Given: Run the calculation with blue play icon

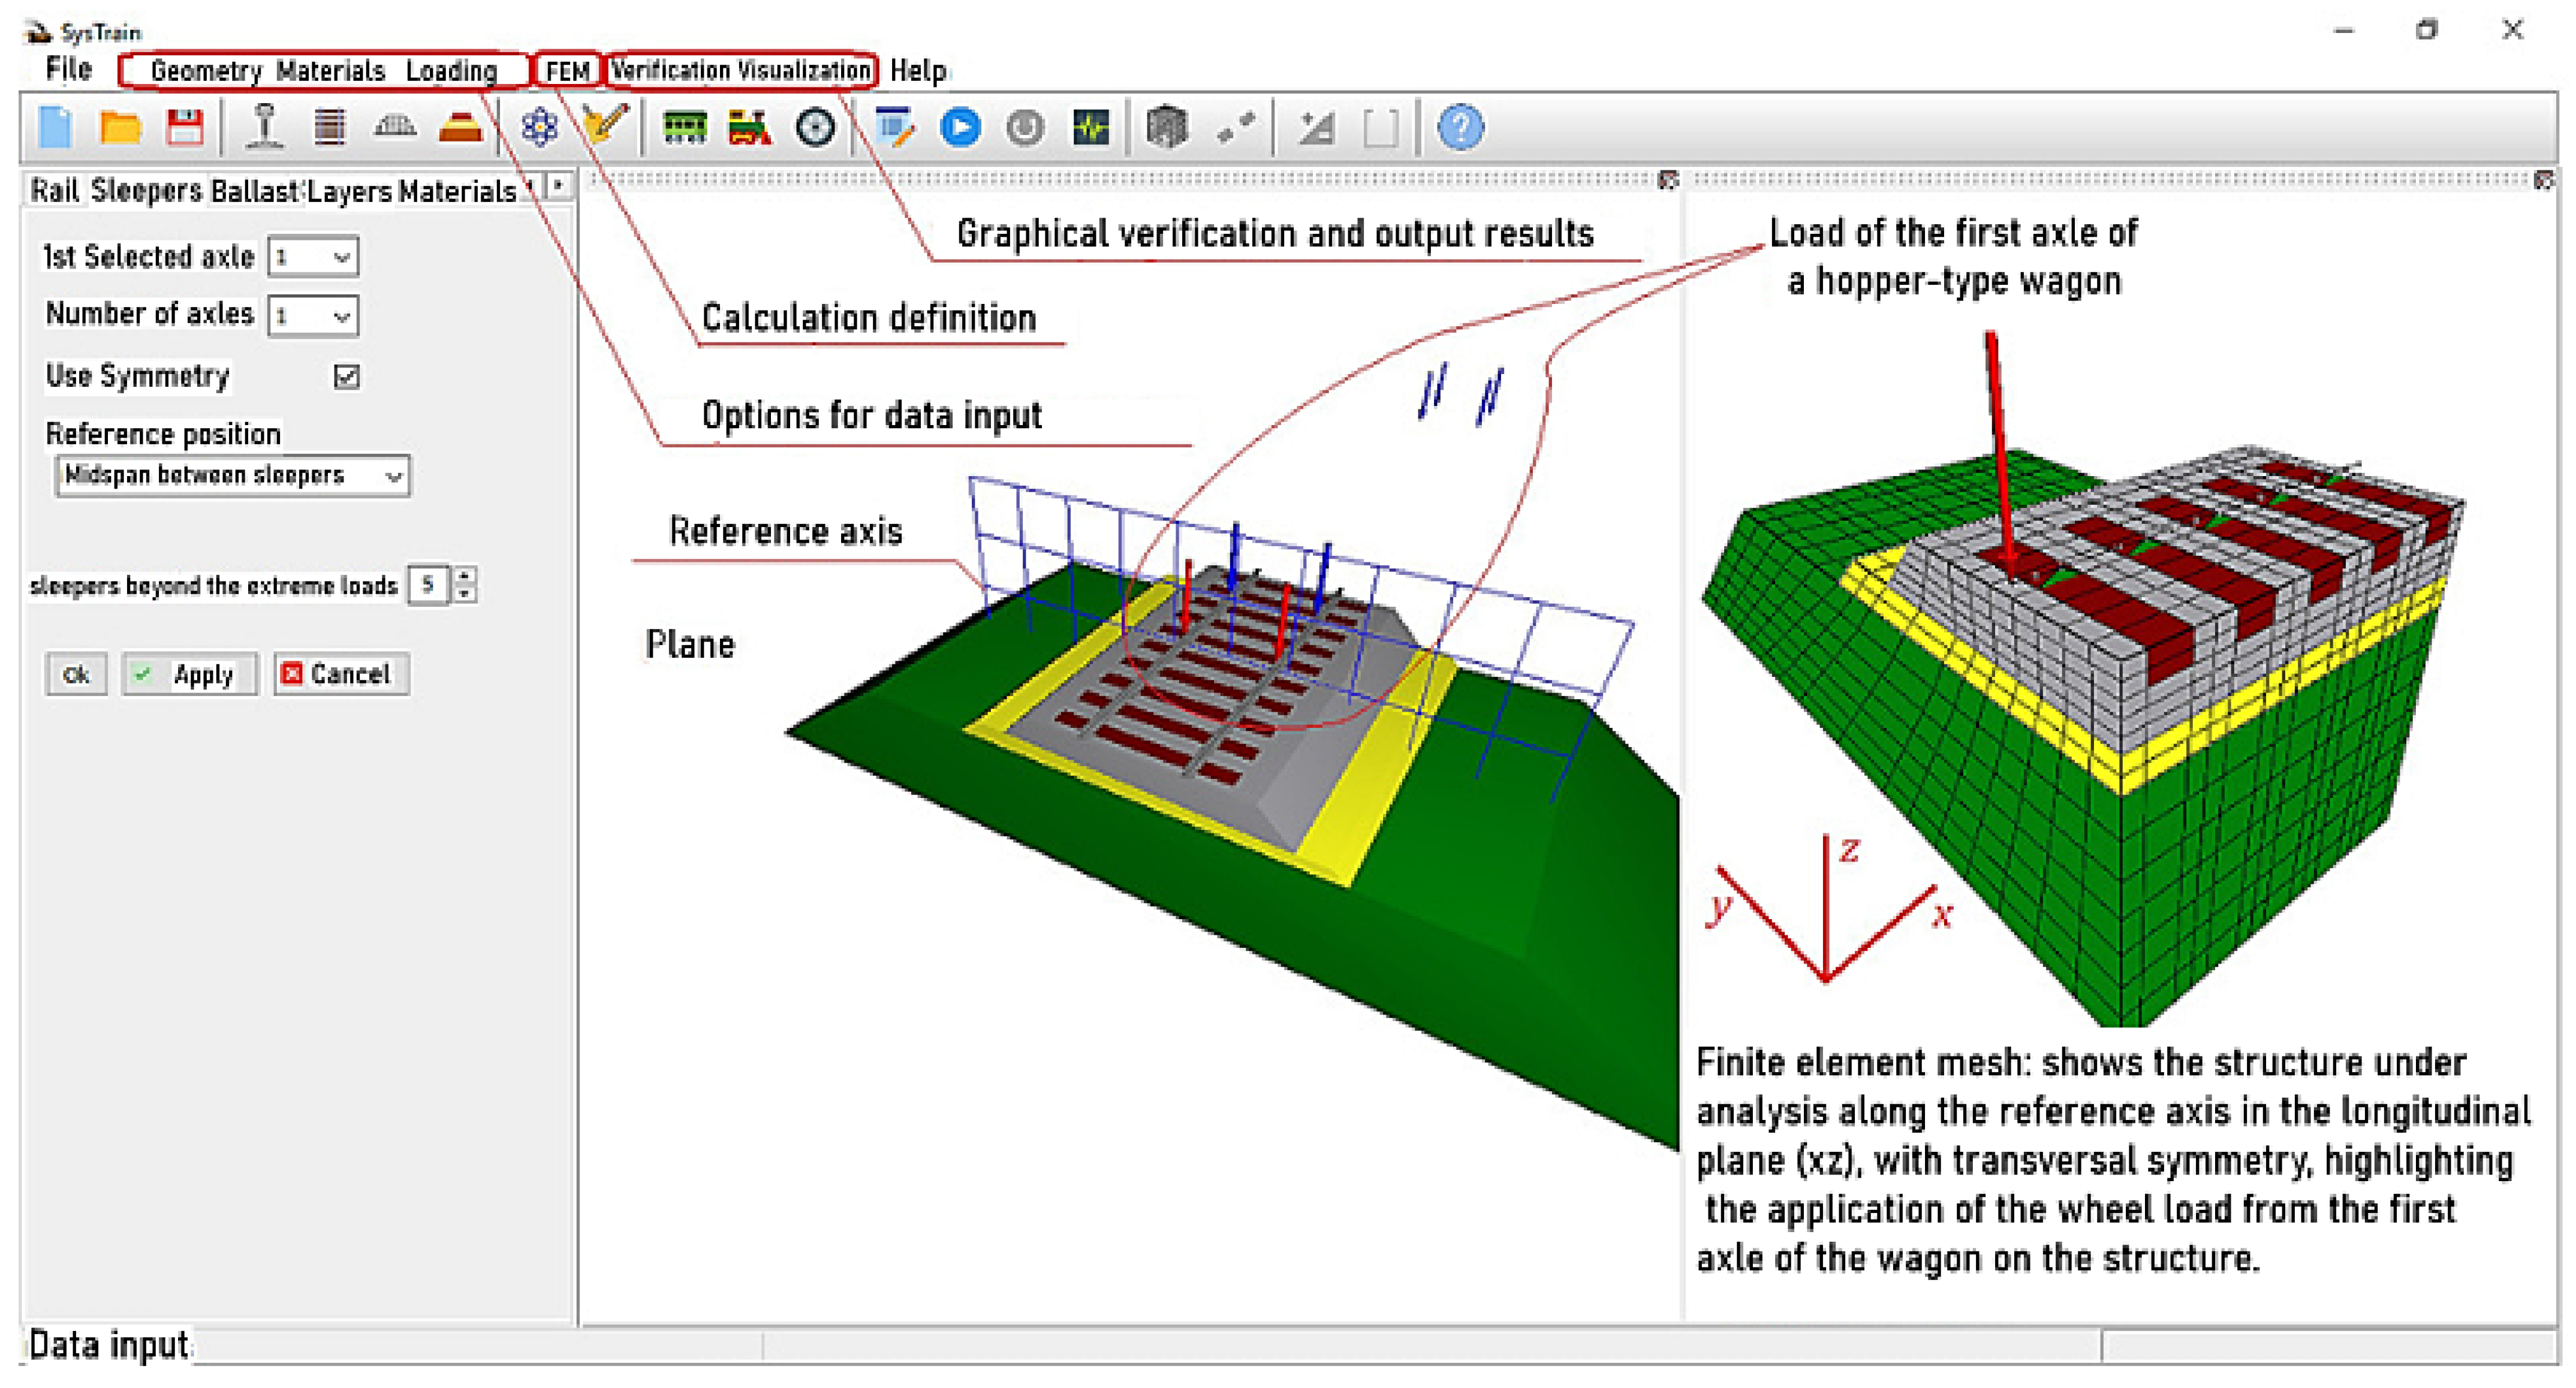Looking at the screenshot, I should [x=960, y=128].
